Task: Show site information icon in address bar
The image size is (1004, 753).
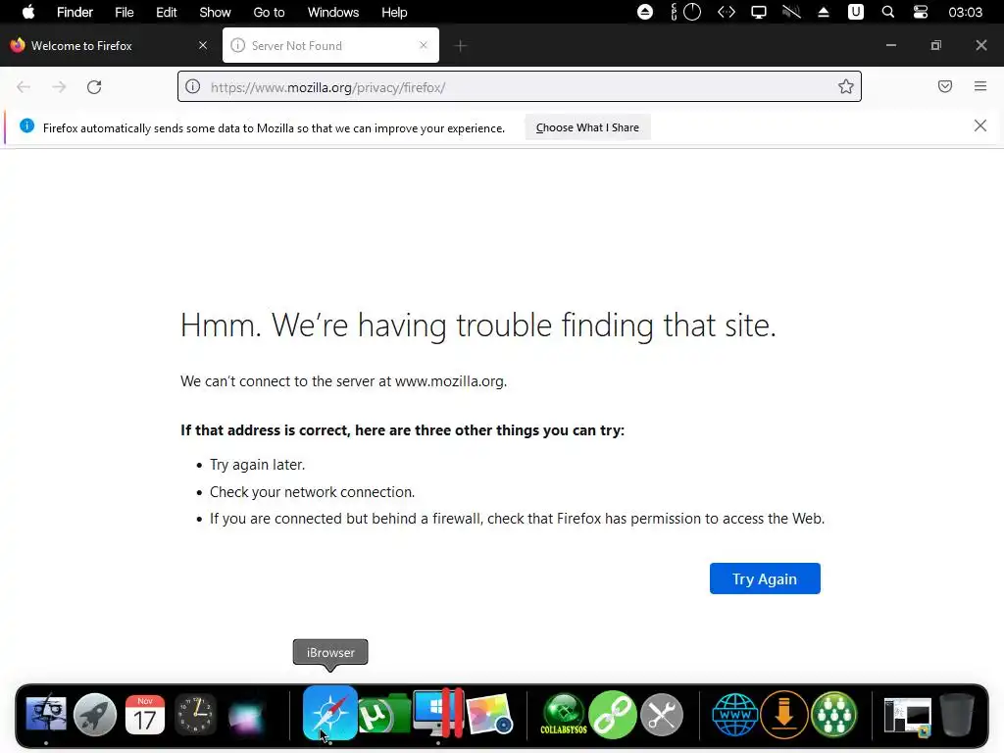Action: tap(193, 86)
